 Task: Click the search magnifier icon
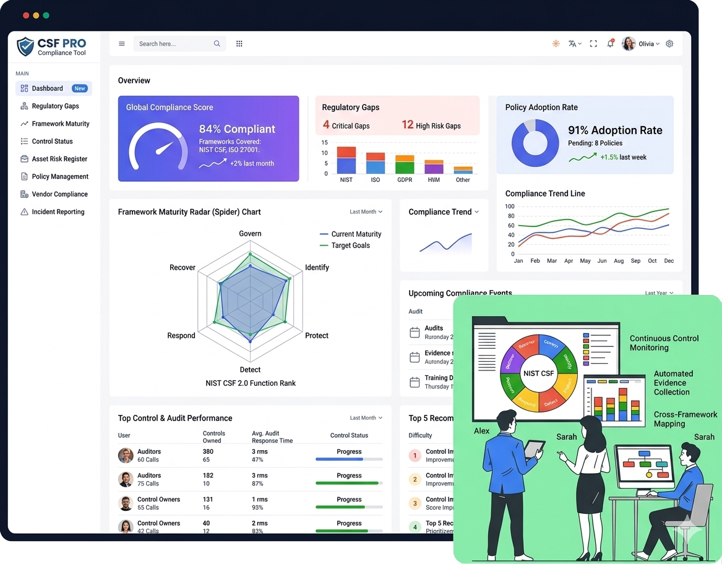click(217, 44)
